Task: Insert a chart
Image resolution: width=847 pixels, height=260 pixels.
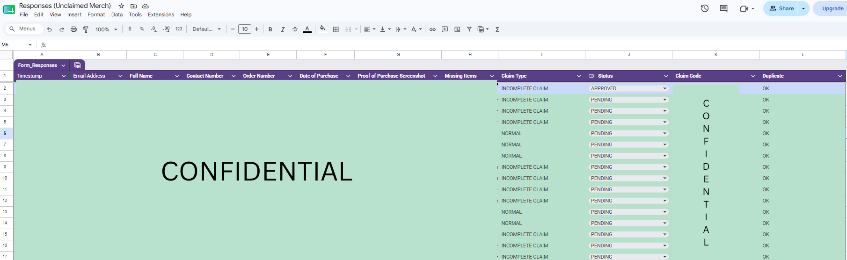Action: (x=457, y=29)
